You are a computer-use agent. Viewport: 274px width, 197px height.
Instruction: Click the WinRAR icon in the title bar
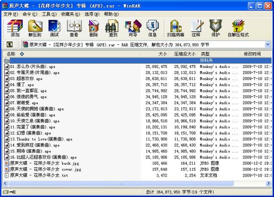(x=5, y=5)
